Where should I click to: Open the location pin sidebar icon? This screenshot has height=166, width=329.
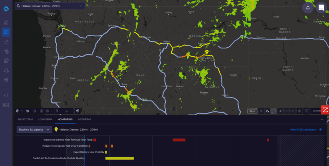tap(6, 80)
